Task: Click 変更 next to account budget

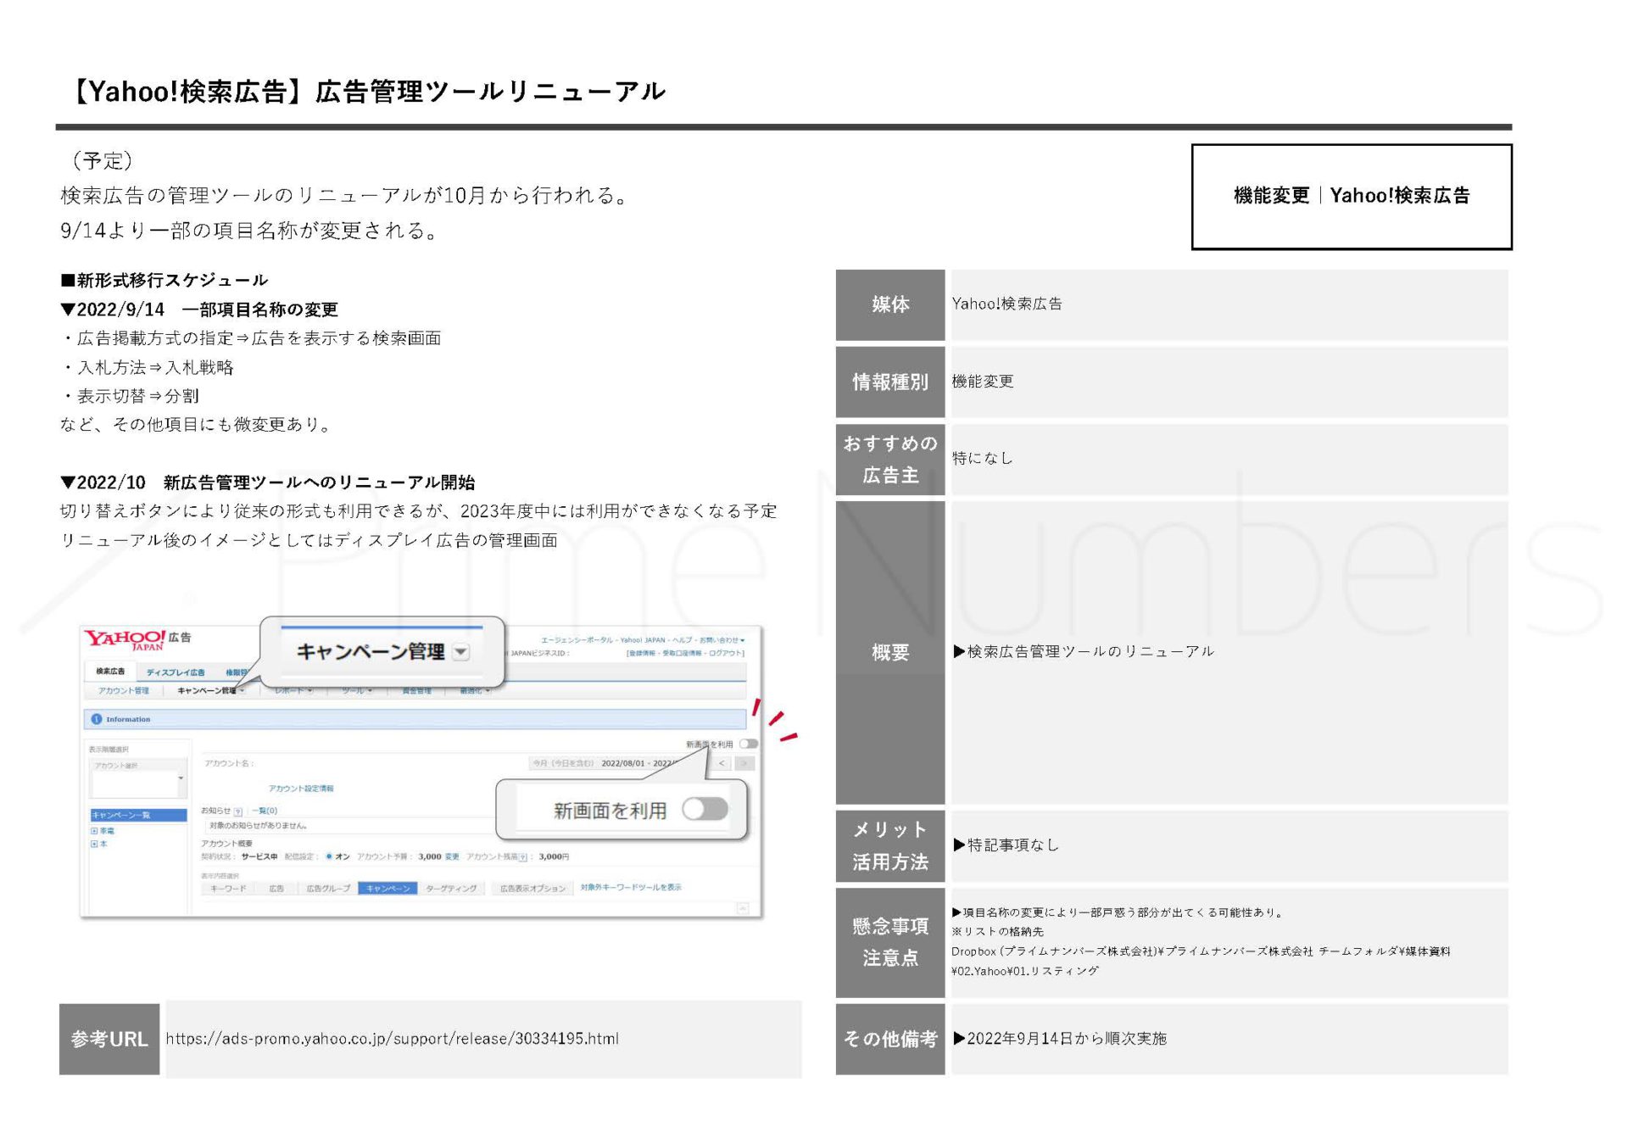Action: pos(452,856)
